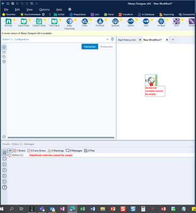
Task: Toggle favorite star on Formula tool
Action: coord(106,20)
